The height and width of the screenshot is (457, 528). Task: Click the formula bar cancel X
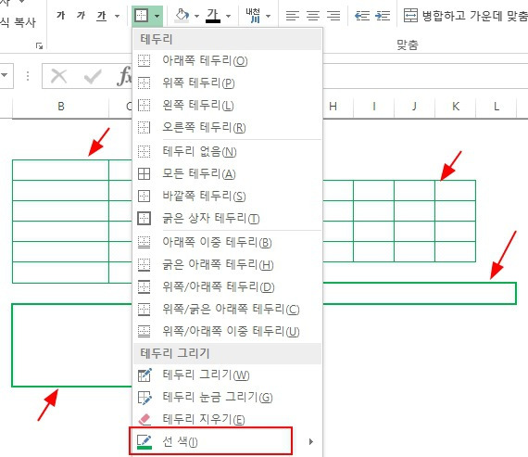pyautogui.click(x=58, y=76)
